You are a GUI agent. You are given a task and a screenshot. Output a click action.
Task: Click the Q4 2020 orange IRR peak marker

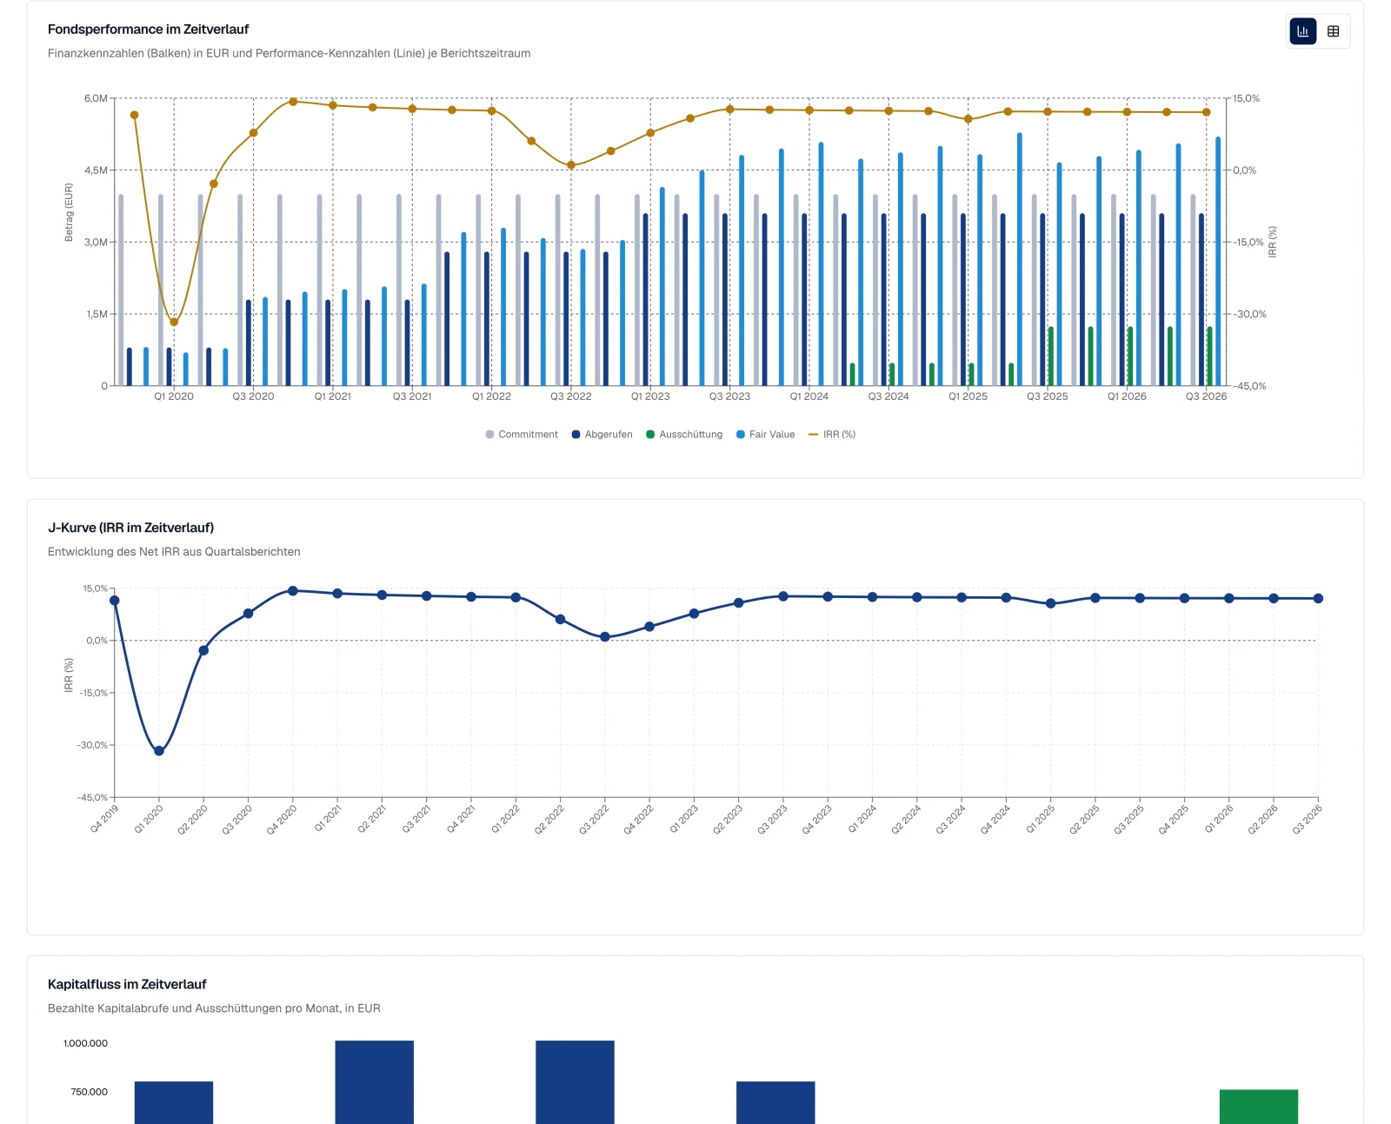[x=293, y=102]
